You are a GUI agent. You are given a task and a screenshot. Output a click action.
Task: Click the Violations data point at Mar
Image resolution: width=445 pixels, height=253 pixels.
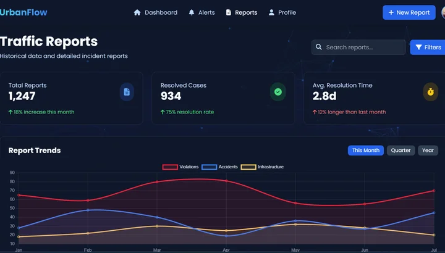click(157, 181)
